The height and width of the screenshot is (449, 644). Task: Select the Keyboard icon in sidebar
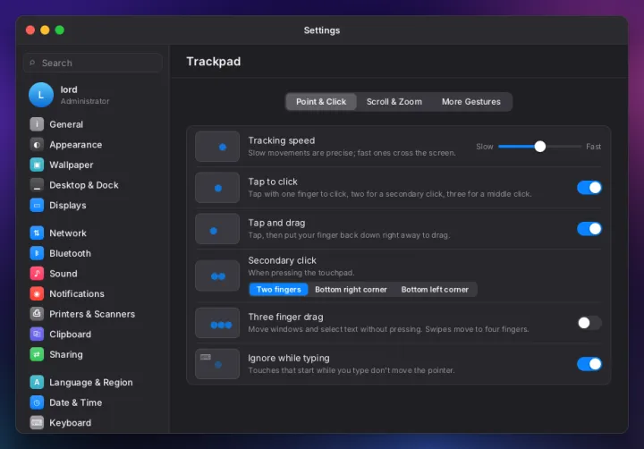37,422
